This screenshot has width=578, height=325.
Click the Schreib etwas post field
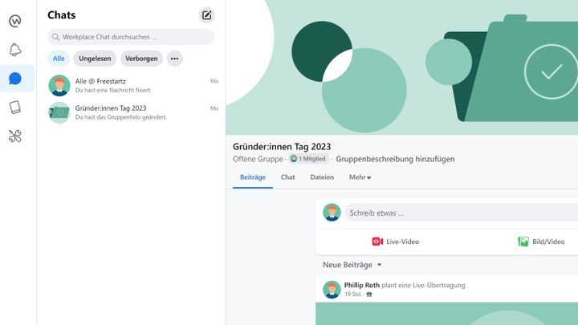click(462, 213)
